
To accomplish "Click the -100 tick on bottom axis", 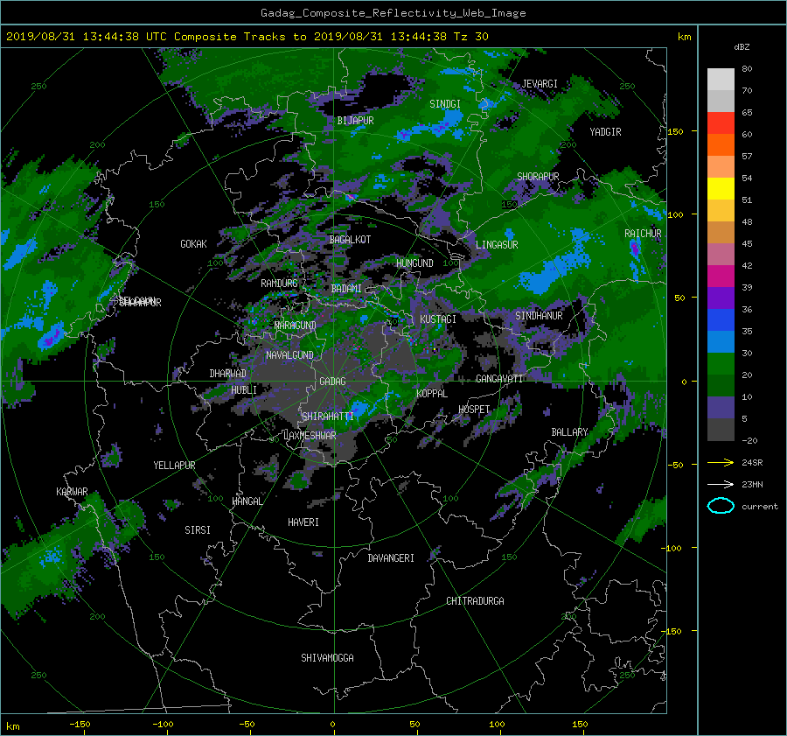I will pos(163,725).
